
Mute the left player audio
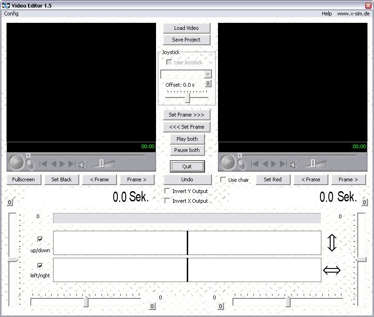coord(82,164)
